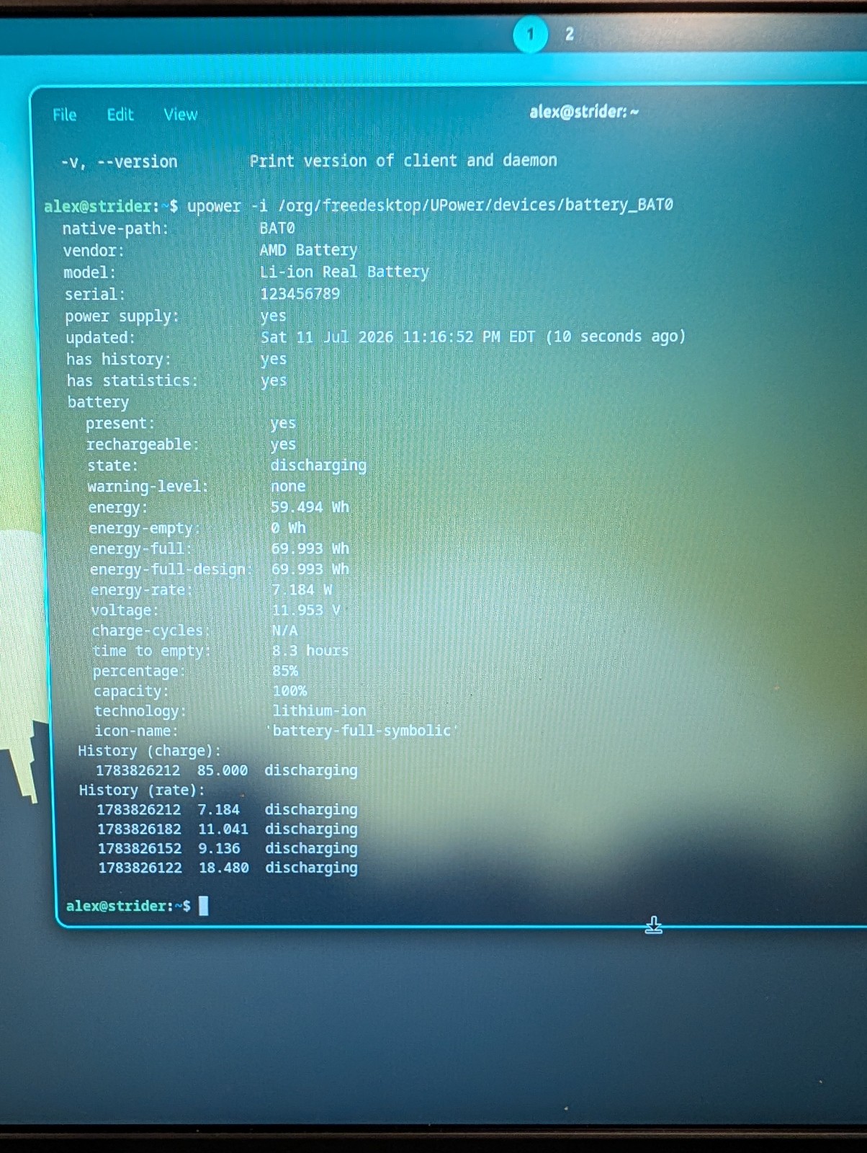The image size is (867, 1153).
Task: Click the capacity value '100%'
Action: pos(289,691)
